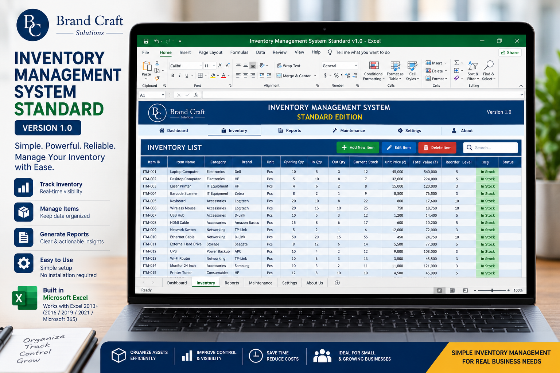Click the Delete Item button
Image resolution: width=560 pixels, height=373 pixels.
[x=437, y=148]
